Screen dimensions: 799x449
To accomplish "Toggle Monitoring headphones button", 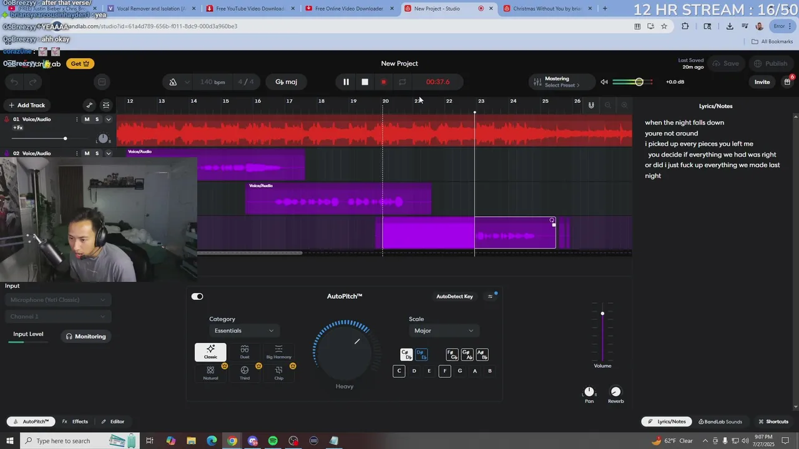I will tap(86, 336).
